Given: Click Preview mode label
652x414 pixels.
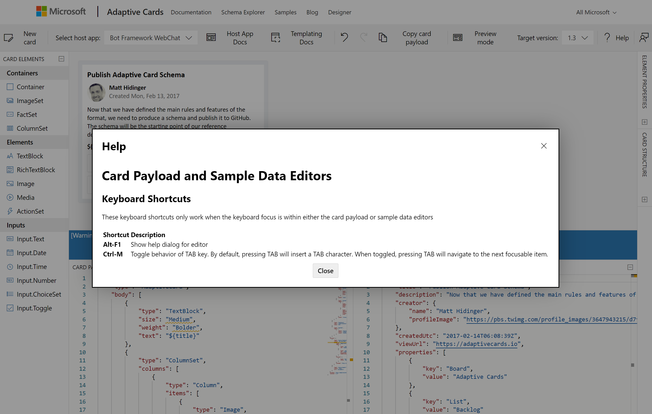Looking at the screenshot, I should (x=485, y=38).
